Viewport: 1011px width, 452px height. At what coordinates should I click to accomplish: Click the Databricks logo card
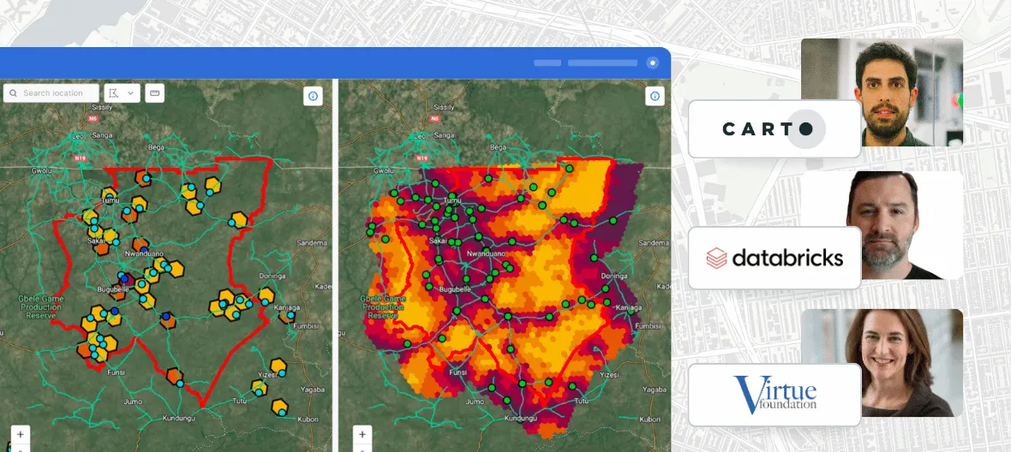(775, 258)
